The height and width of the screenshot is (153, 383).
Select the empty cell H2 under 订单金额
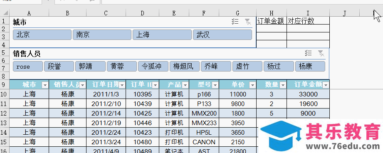(x=272, y=29)
